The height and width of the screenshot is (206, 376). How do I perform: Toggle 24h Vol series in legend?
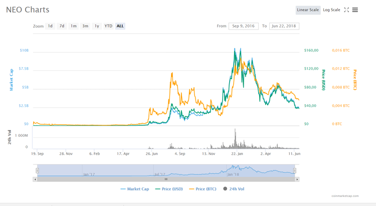coord(234,189)
